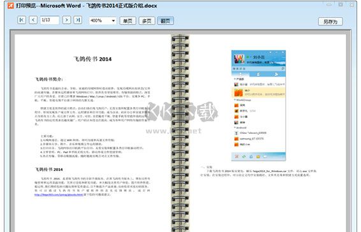Switch to single page view (单页)

(128, 20)
